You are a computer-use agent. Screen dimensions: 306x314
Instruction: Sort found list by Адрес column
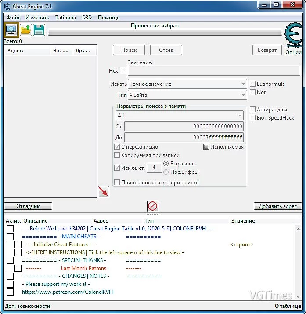click(28, 51)
